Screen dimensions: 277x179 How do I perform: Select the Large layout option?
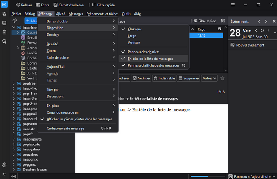click(154, 36)
